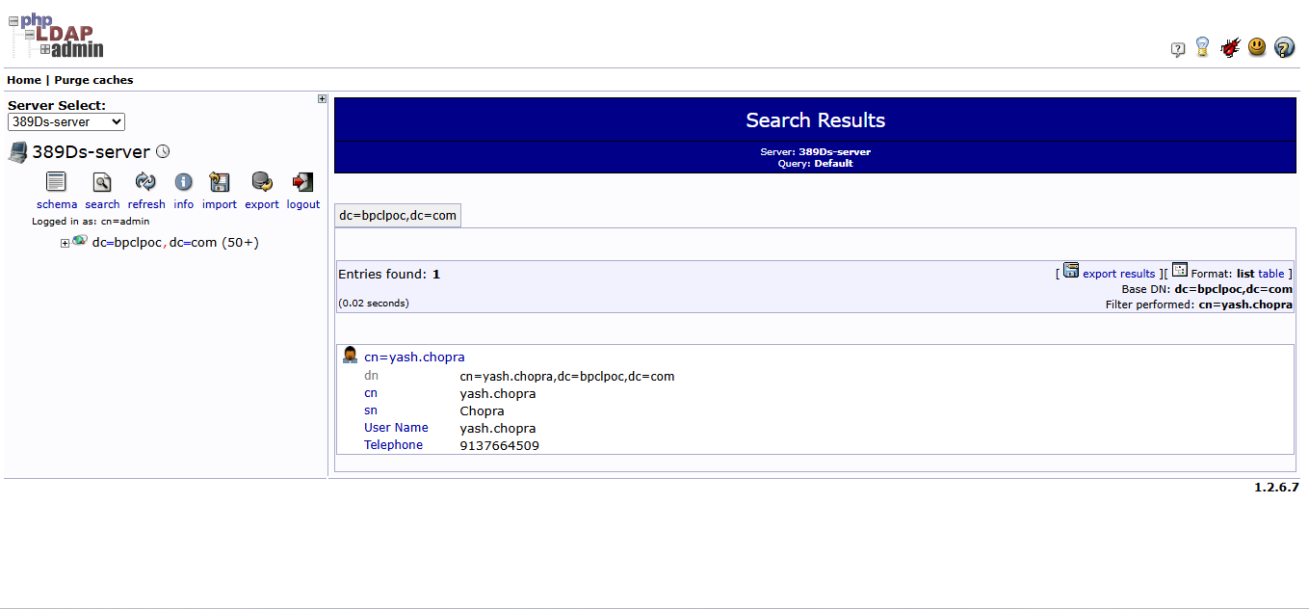The width and height of the screenshot is (1309, 609).
Task: Click the user icon beside cn=yash.chopra
Action: coord(351,356)
